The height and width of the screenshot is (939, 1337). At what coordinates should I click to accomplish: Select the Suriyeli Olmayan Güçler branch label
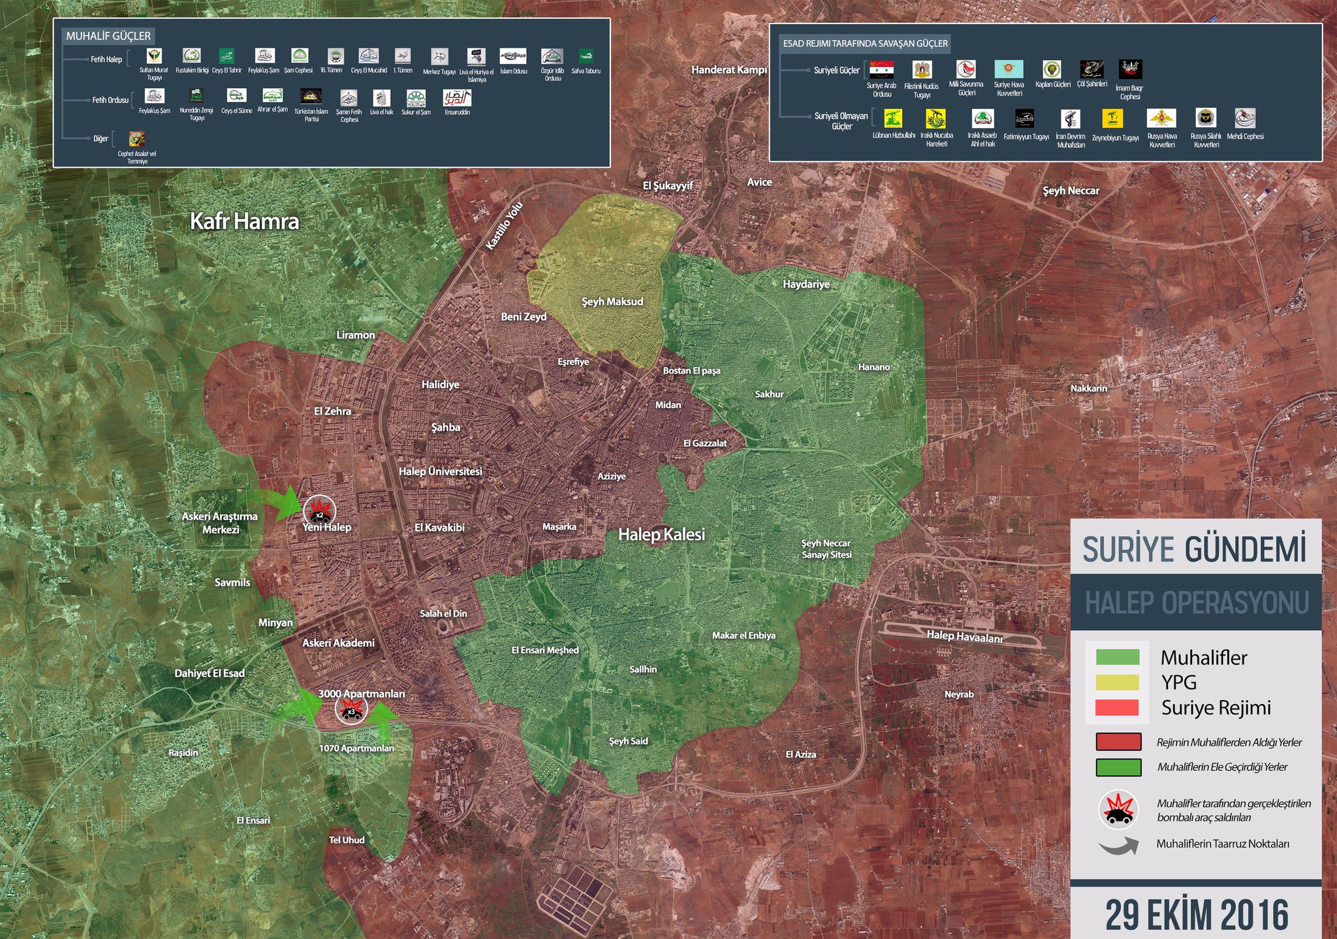tap(841, 121)
